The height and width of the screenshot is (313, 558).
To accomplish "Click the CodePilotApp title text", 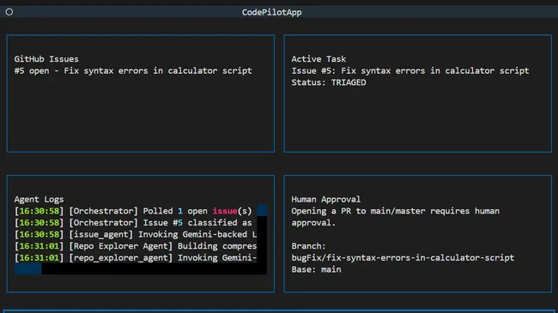I will 271,13.
